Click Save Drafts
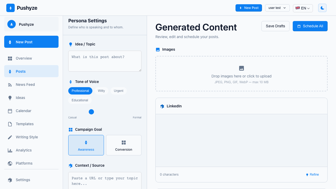The height and width of the screenshot is (189, 336). click(275, 26)
